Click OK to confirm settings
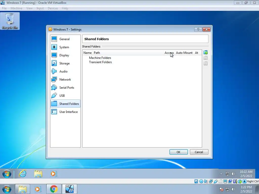The image size is (259, 194). (179, 152)
